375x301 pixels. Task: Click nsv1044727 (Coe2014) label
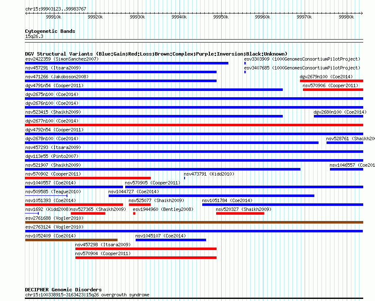[134, 192]
